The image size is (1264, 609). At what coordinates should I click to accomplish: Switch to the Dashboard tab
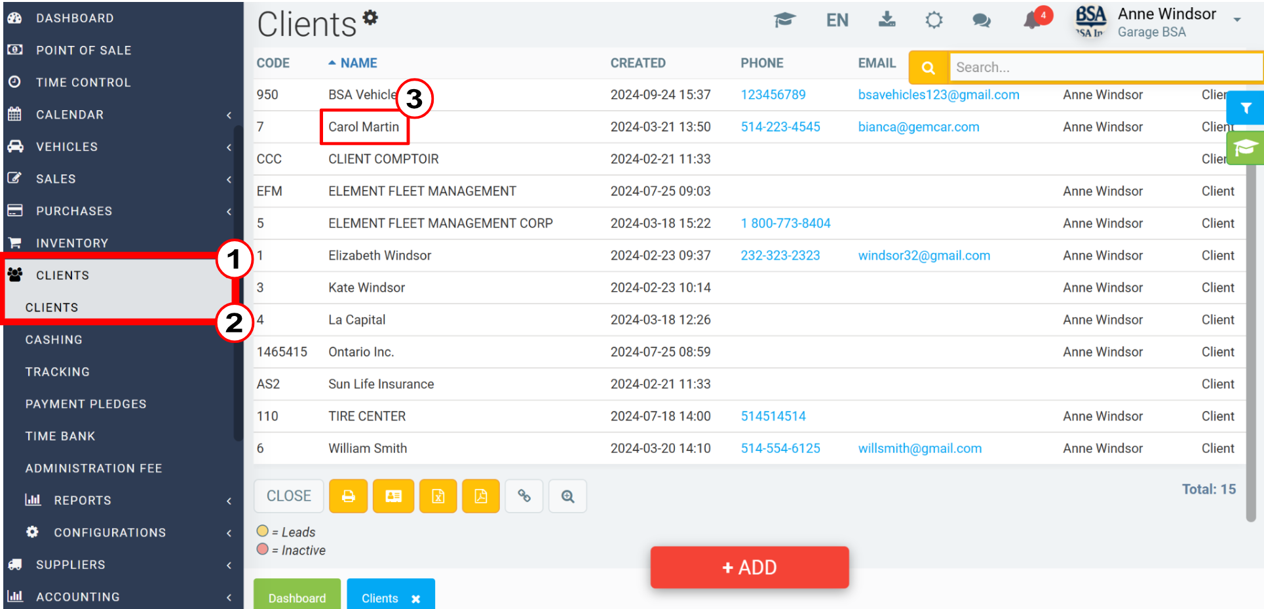[297, 597]
